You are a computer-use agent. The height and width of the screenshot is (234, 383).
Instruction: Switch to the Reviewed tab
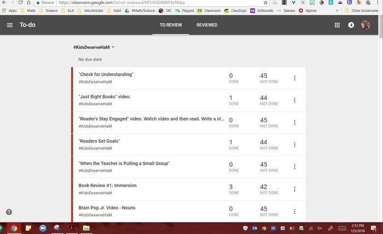(207, 25)
